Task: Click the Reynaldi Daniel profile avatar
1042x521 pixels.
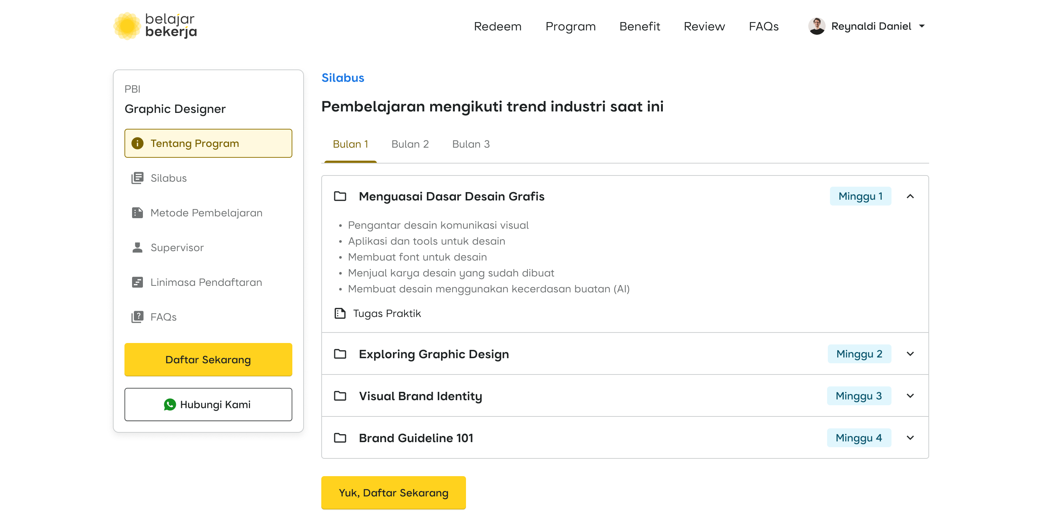Action: pos(816,26)
